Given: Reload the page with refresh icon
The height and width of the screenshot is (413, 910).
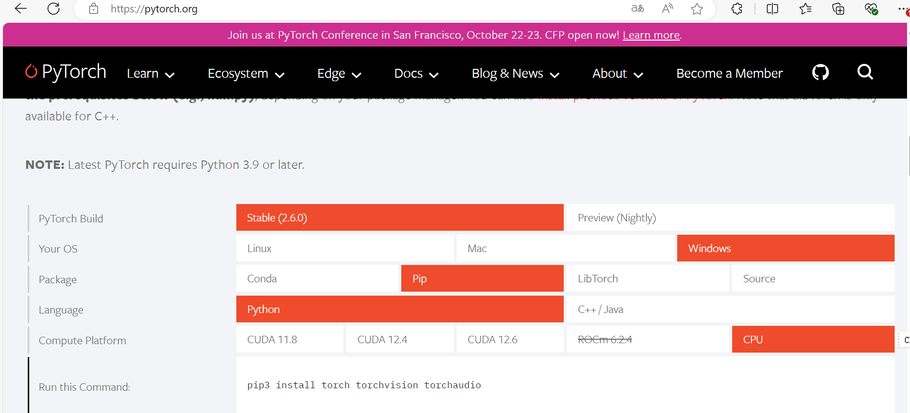Looking at the screenshot, I should pos(54,8).
